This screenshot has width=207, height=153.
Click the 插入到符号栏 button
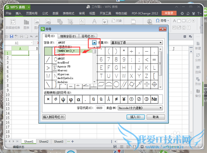click(54, 117)
